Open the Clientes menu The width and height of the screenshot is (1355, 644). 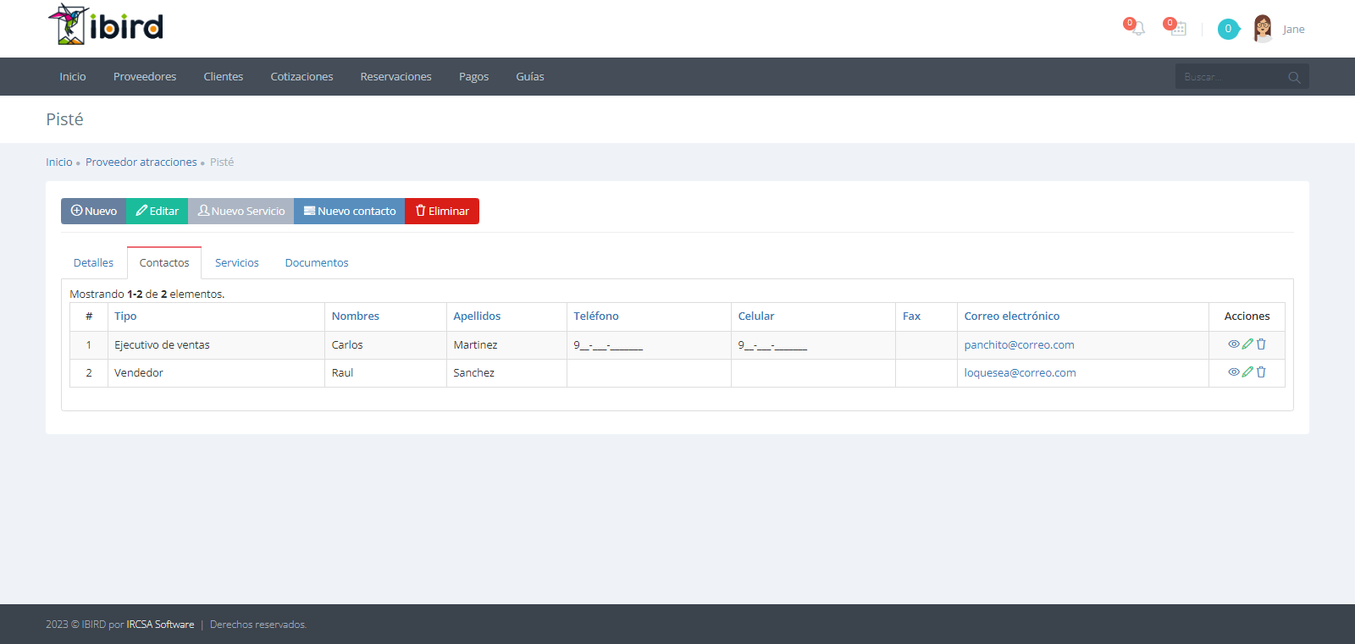[224, 77]
